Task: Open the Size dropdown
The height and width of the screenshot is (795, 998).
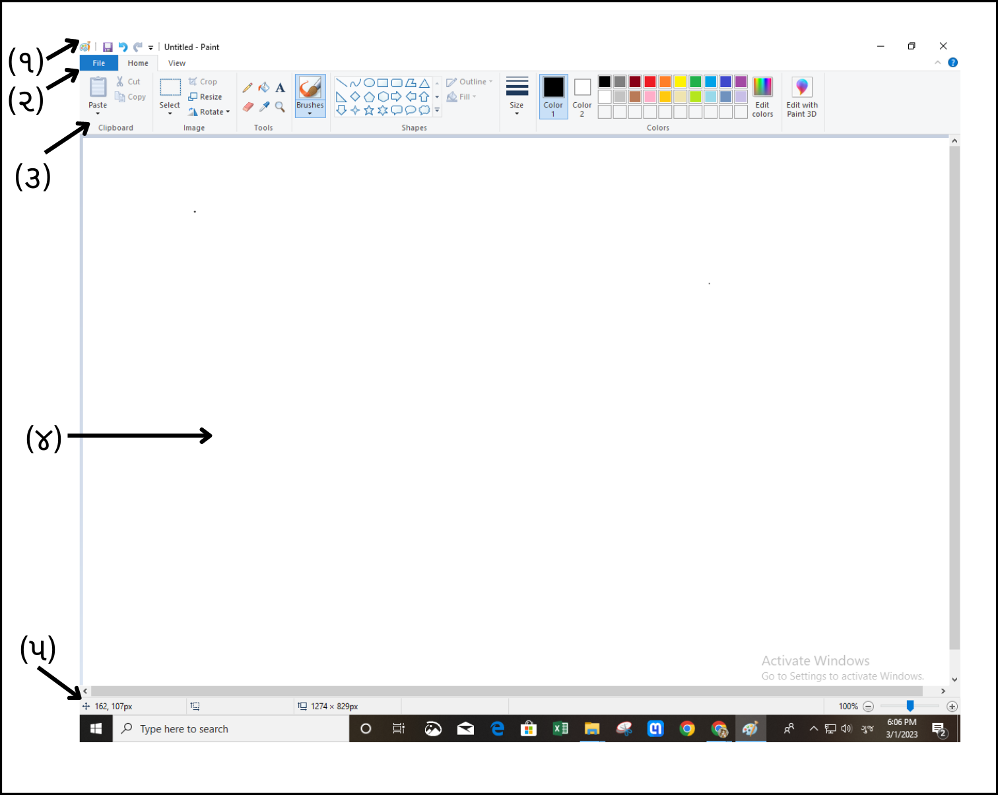Action: coord(517,96)
